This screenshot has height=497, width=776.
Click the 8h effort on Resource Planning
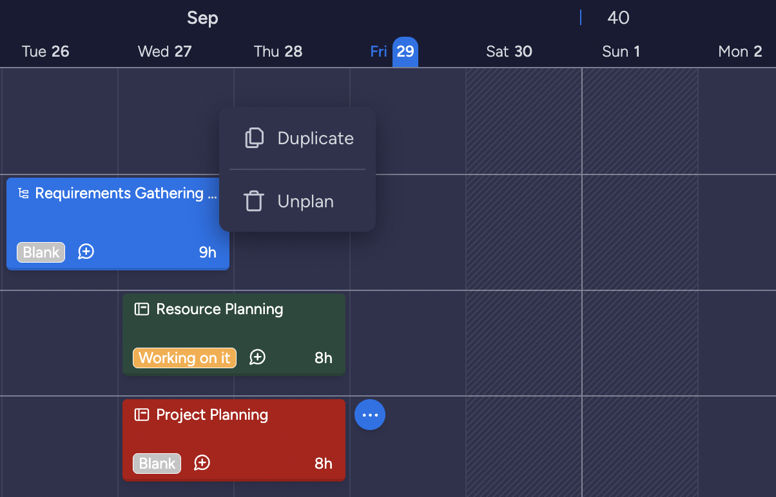tap(324, 358)
